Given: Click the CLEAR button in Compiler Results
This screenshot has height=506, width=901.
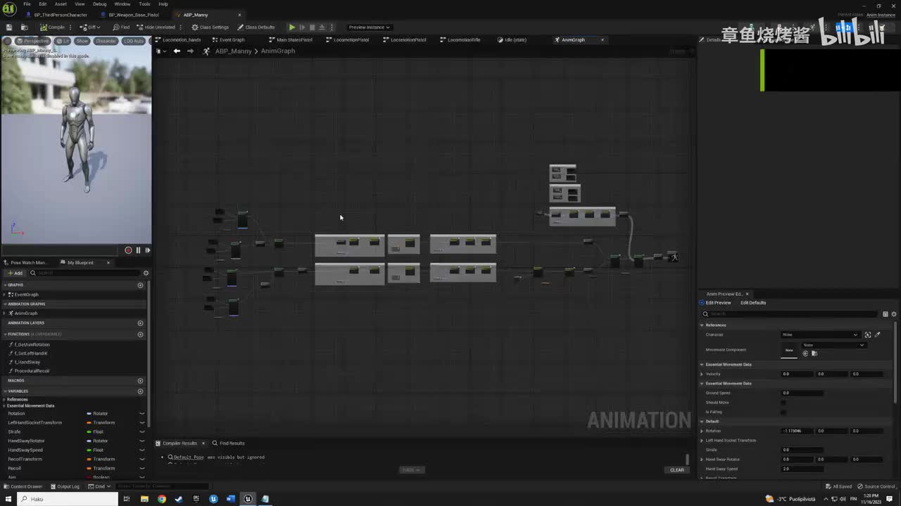Looking at the screenshot, I should pyautogui.click(x=677, y=470).
